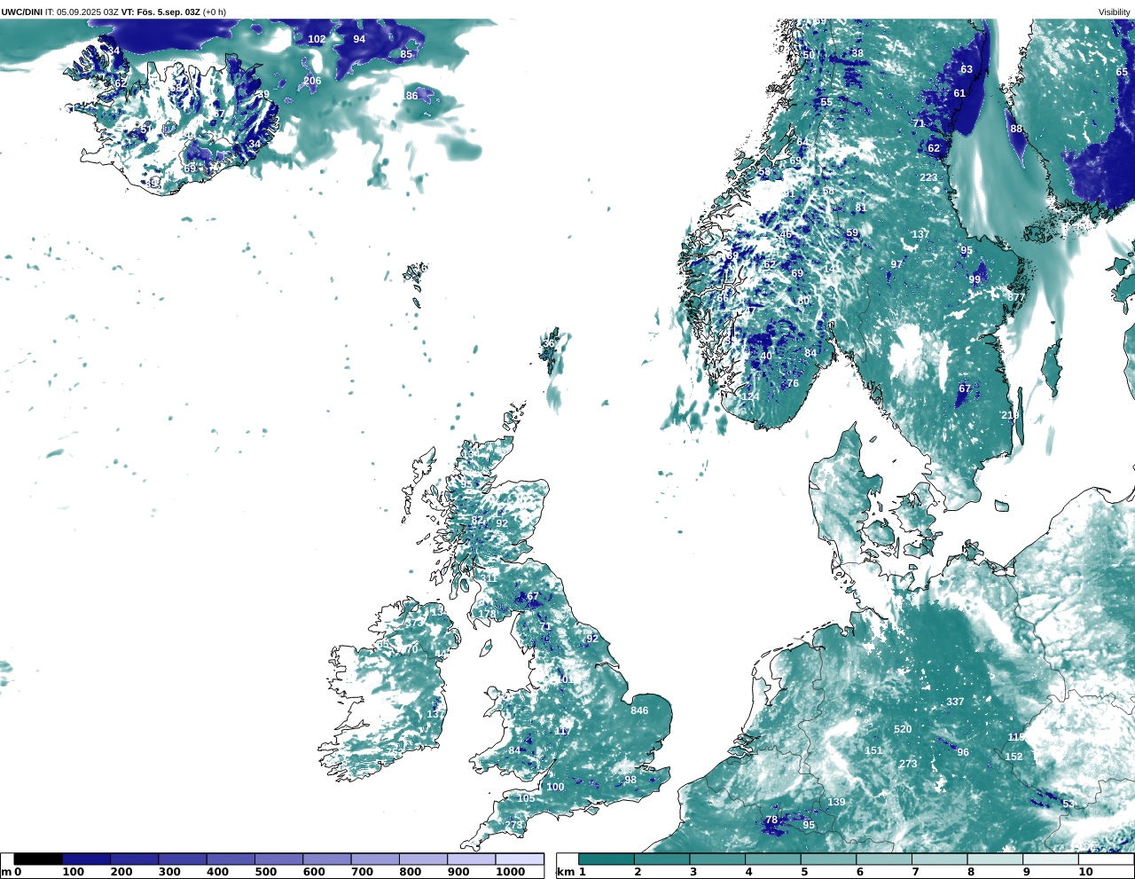The width and height of the screenshot is (1135, 879).
Task: Click the 600–700 m legend swatch
Action: [326, 859]
